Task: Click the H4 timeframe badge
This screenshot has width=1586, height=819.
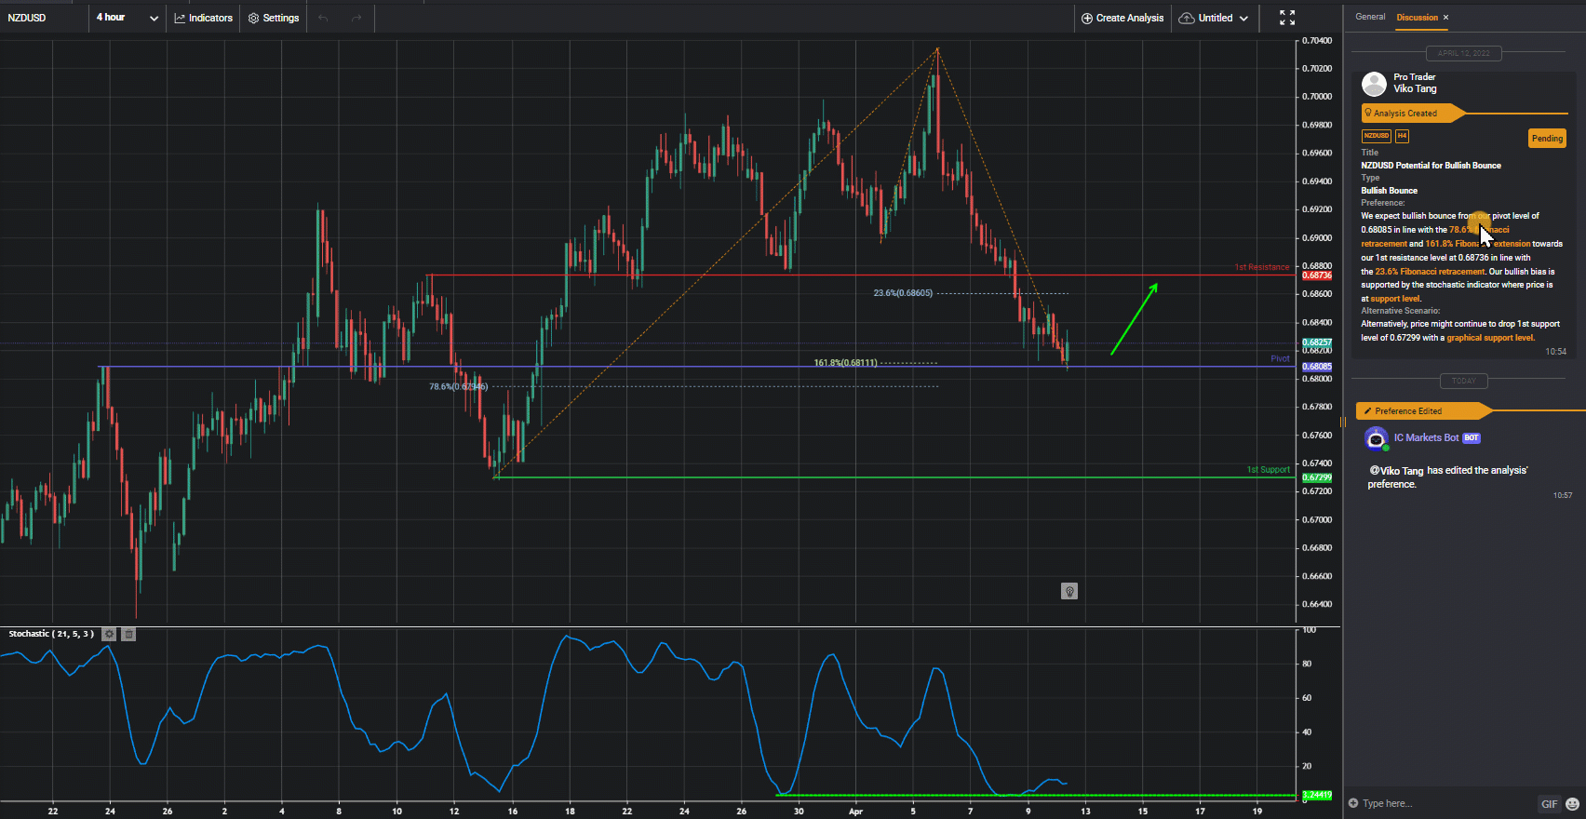Action: (1402, 136)
